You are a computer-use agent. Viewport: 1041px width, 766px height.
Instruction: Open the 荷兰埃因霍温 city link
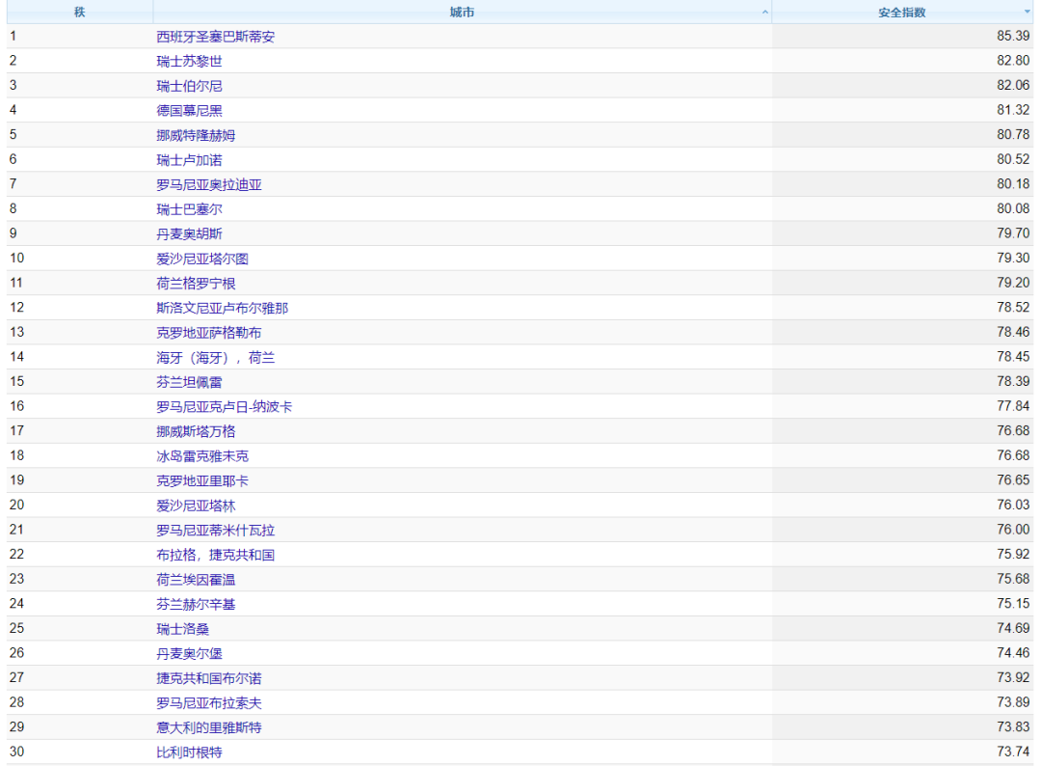point(196,579)
